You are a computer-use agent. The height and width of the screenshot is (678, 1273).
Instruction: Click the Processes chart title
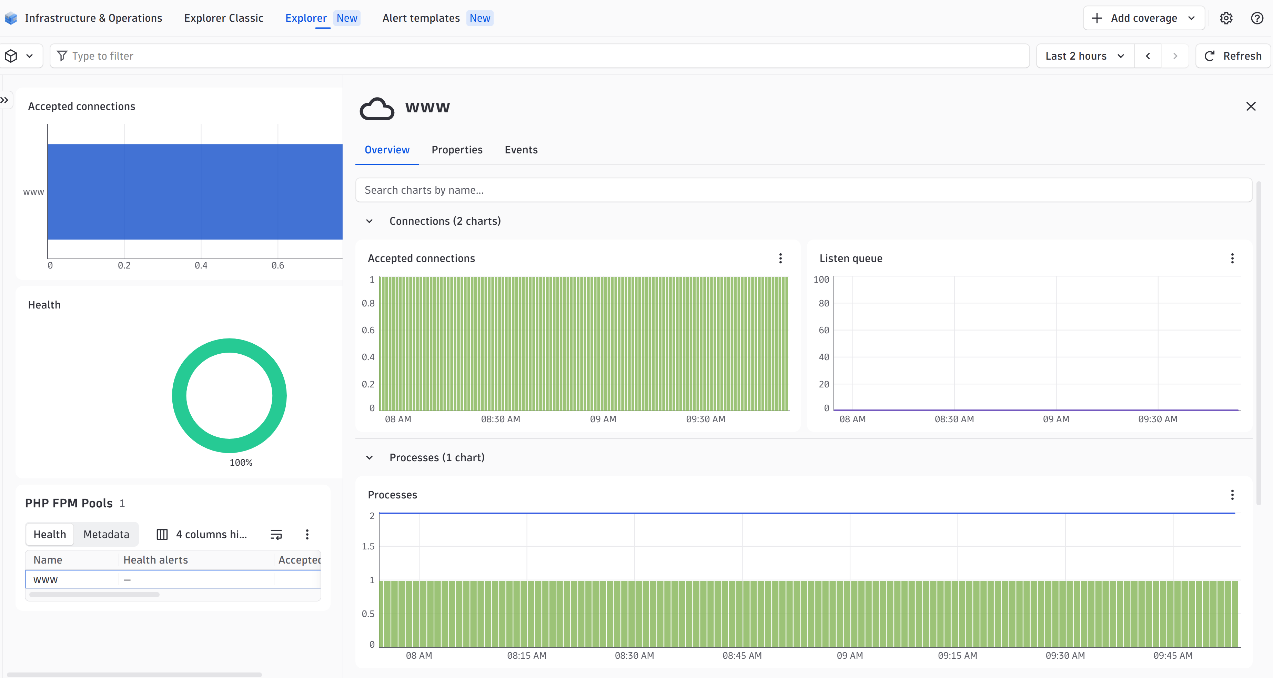[392, 495]
